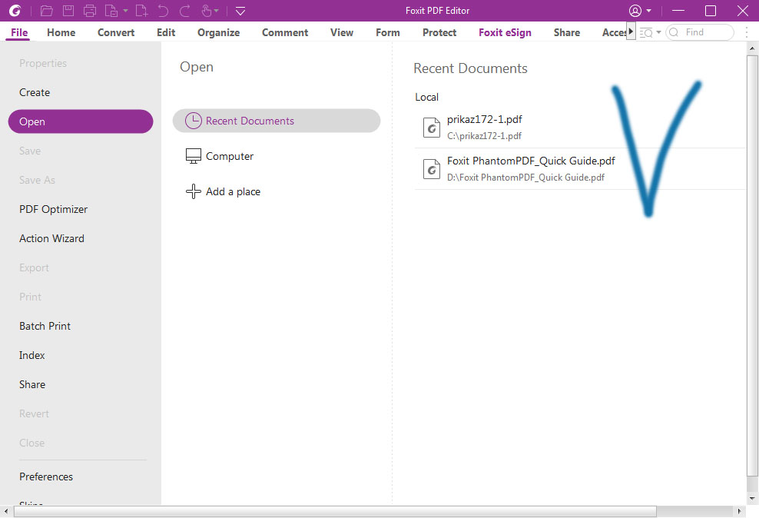Open PDF Optimizer from File menu
Viewport: 759px width, 518px height.
click(x=53, y=209)
